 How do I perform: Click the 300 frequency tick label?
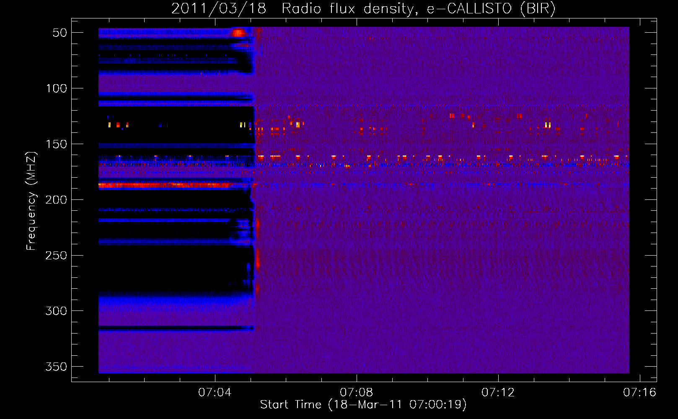(x=56, y=311)
